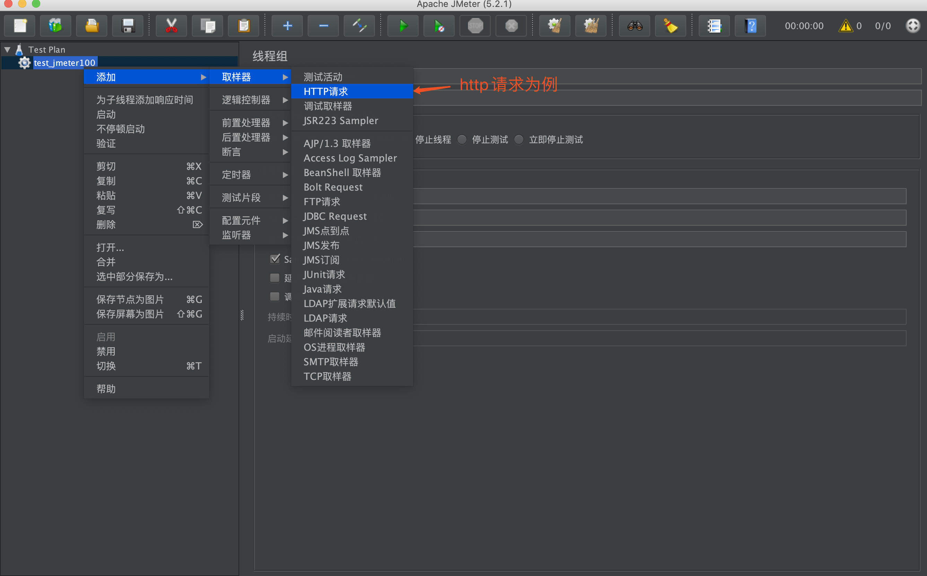This screenshot has height=576, width=927.
Task: Choose 删除 in context menu
Action: pos(146,225)
